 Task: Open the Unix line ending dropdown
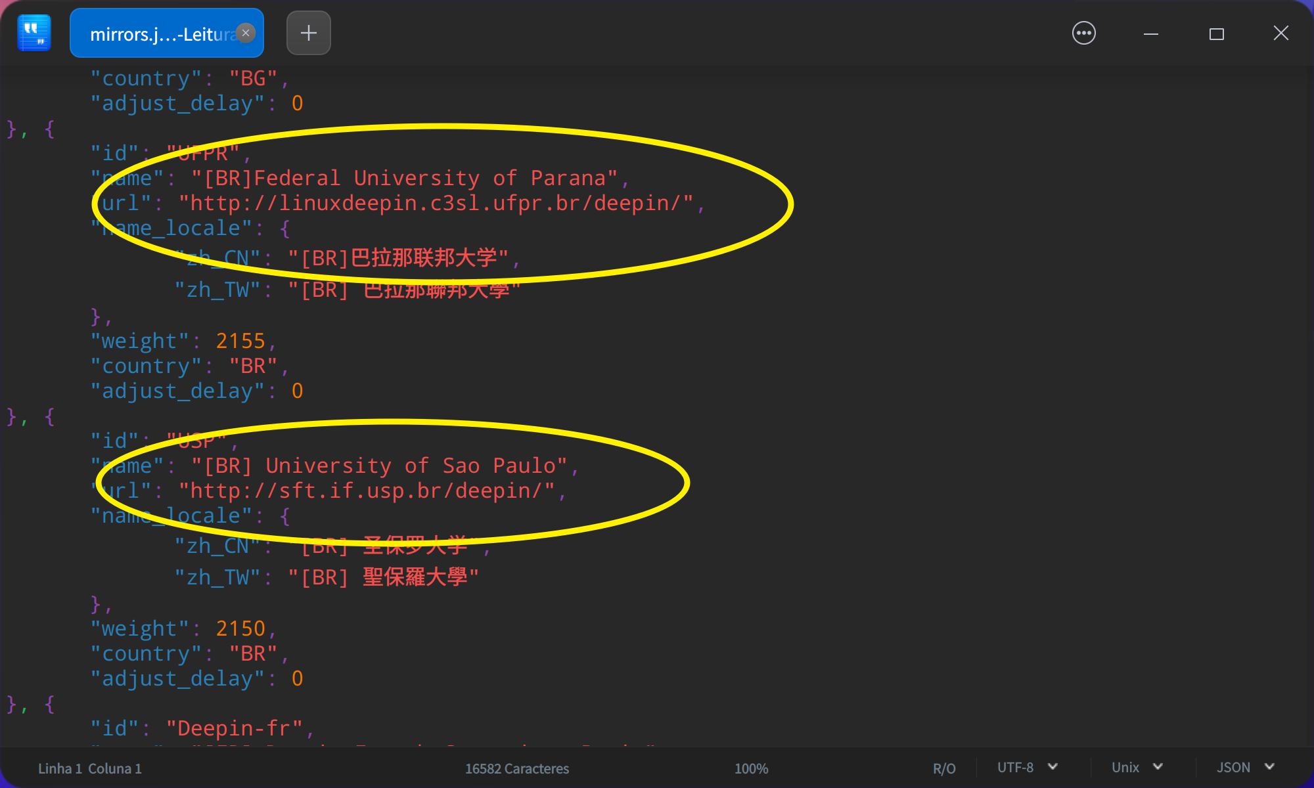1137,767
